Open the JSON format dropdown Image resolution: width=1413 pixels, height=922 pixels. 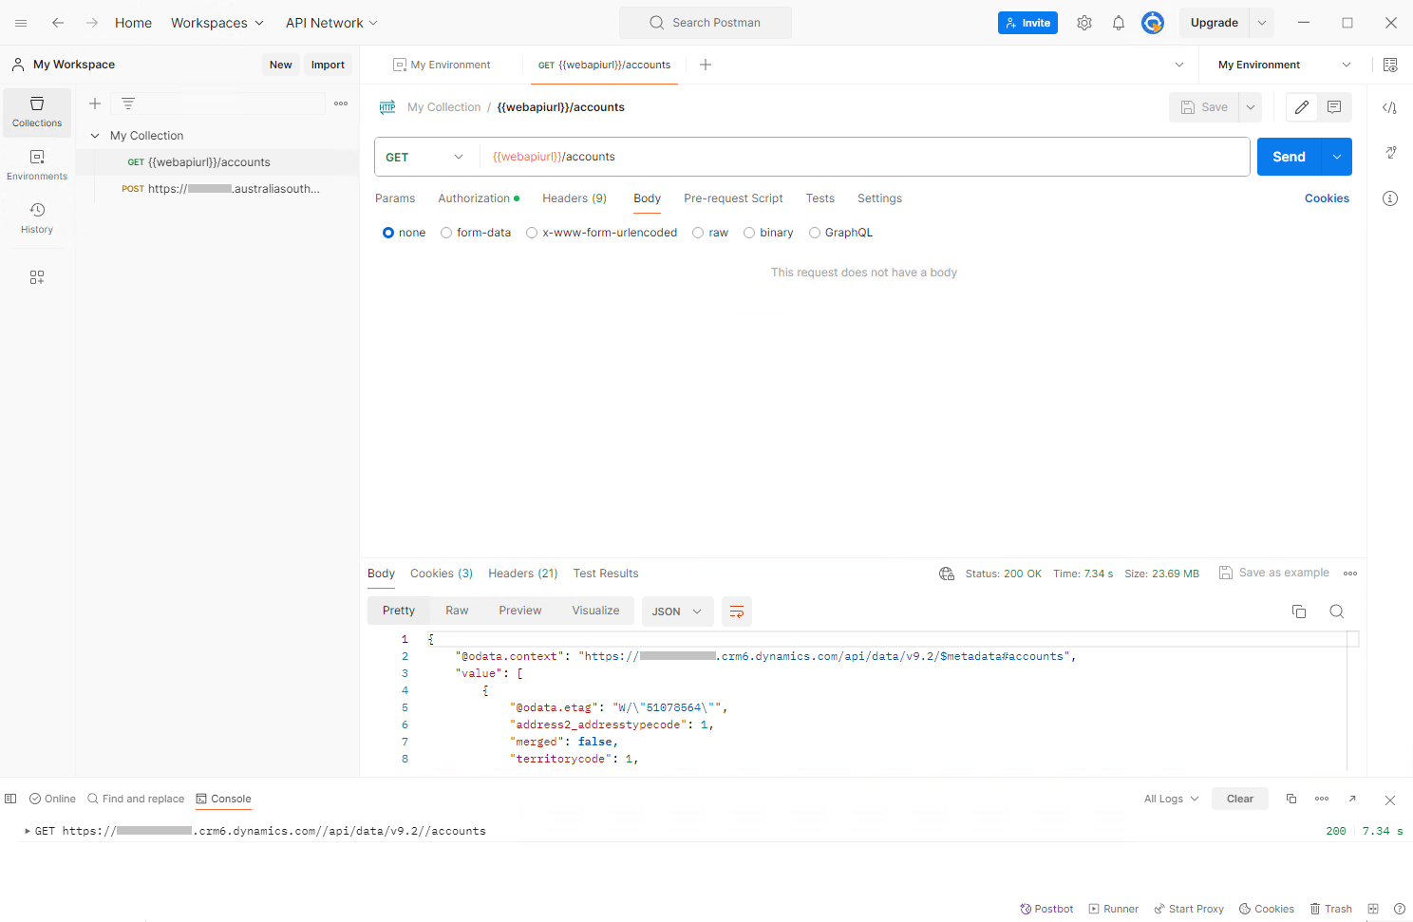pyautogui.click(x=676, y=612)
